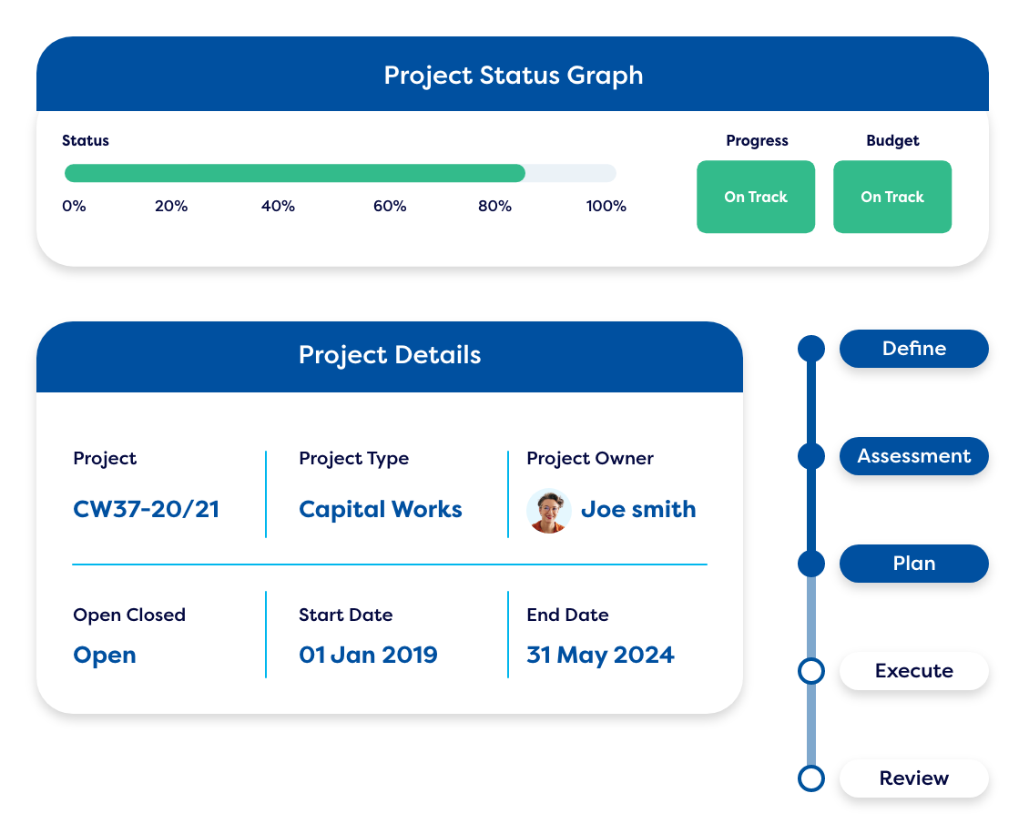Click the Plan stage circle marker
The width and height of the screenshot is (1029, 834).
click(x=810, y=564)
